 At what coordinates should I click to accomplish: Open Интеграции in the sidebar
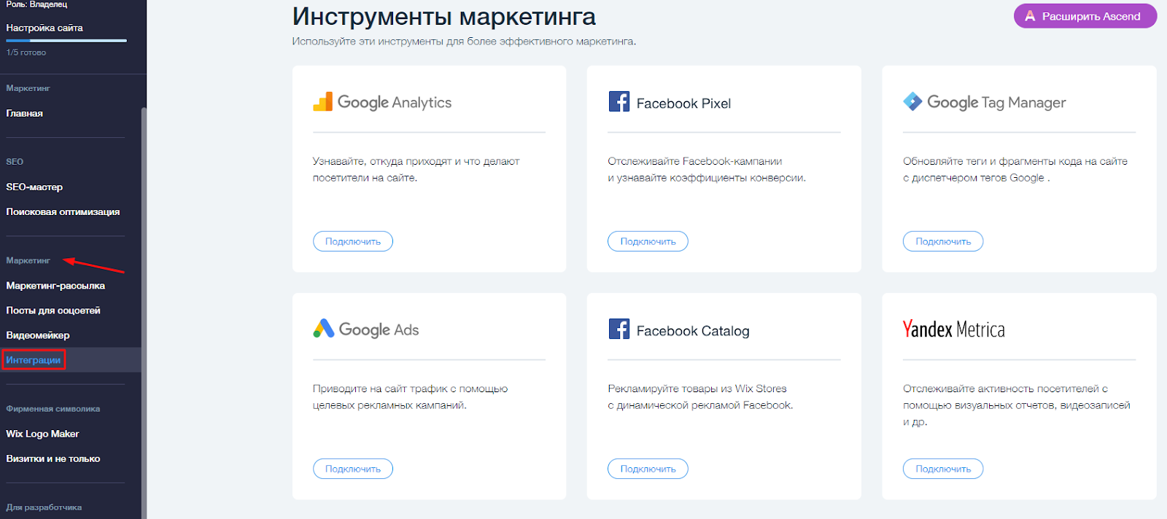[34, 360]
